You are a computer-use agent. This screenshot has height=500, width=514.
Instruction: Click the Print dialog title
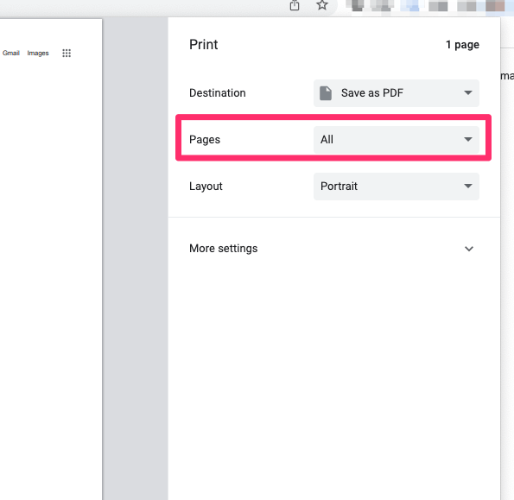(x=204, y=45)
